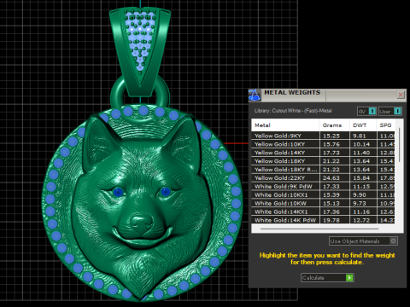Select the Yellow Gold:10KY row

coord(323,144)
